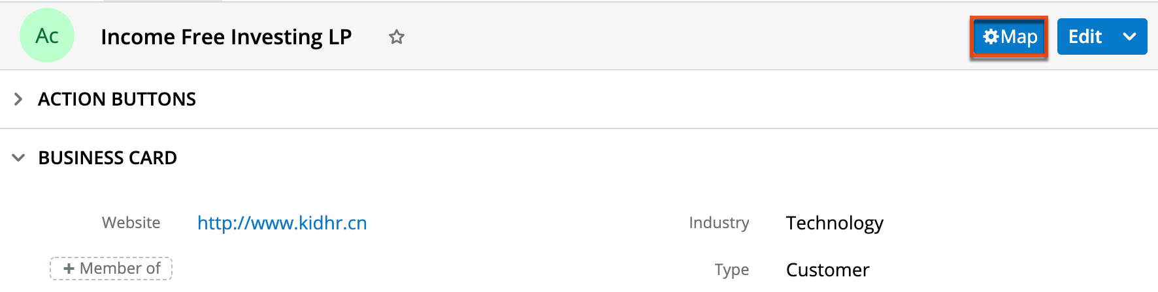Click the gear icon inside Map button
The width and height of the screenshot is (1158, 292).
pos(991,37)
